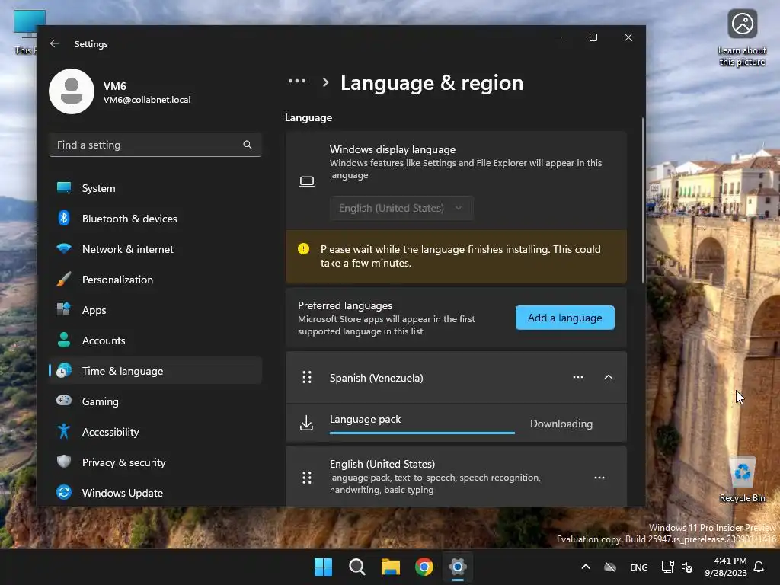Image resolution: width=780 pixels, height=585 pixels.
Task: Click the muted volume tray icon
Action: [x=687, y=567]
